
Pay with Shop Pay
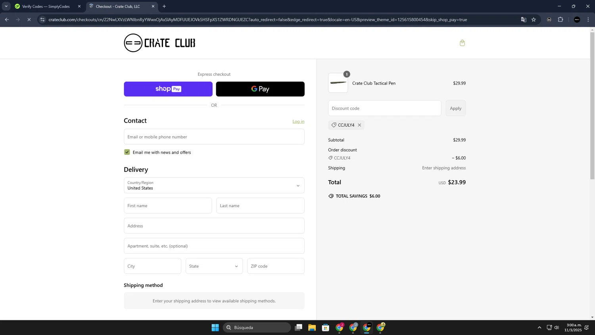[x=168, y=89]
